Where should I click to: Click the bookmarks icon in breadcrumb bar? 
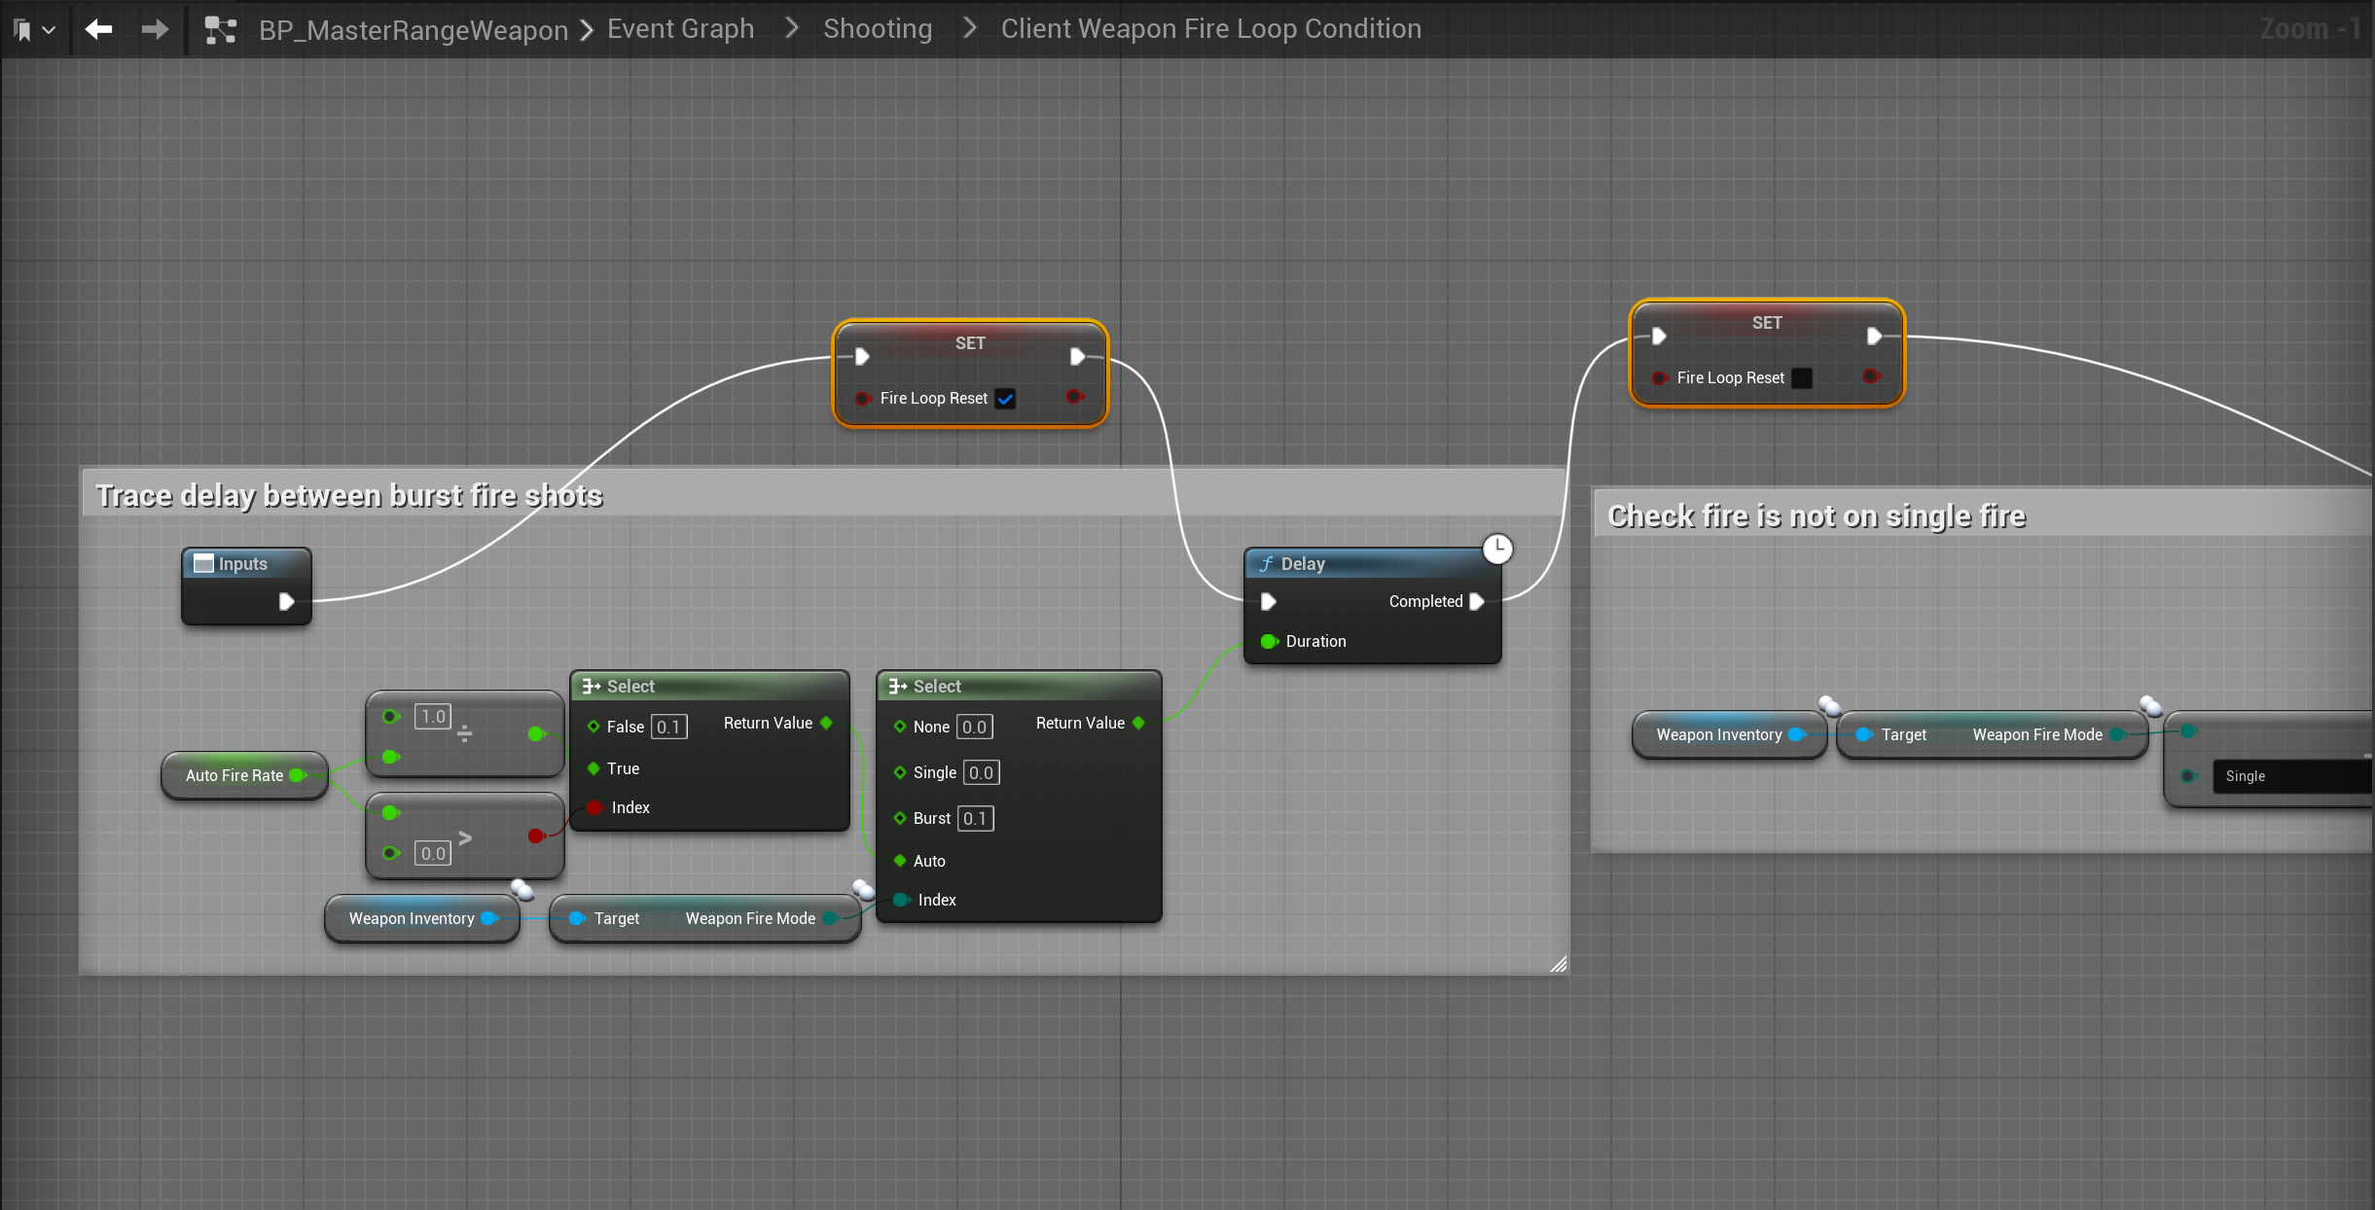pos(22,30)
